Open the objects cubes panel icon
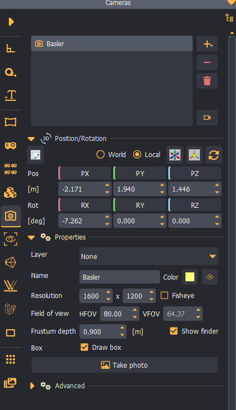The image size is (236, 410). coord(11,192)
